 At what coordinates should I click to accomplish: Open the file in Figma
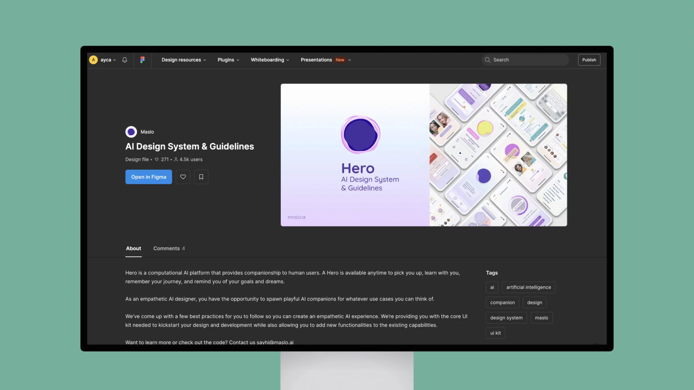point(148,177)
